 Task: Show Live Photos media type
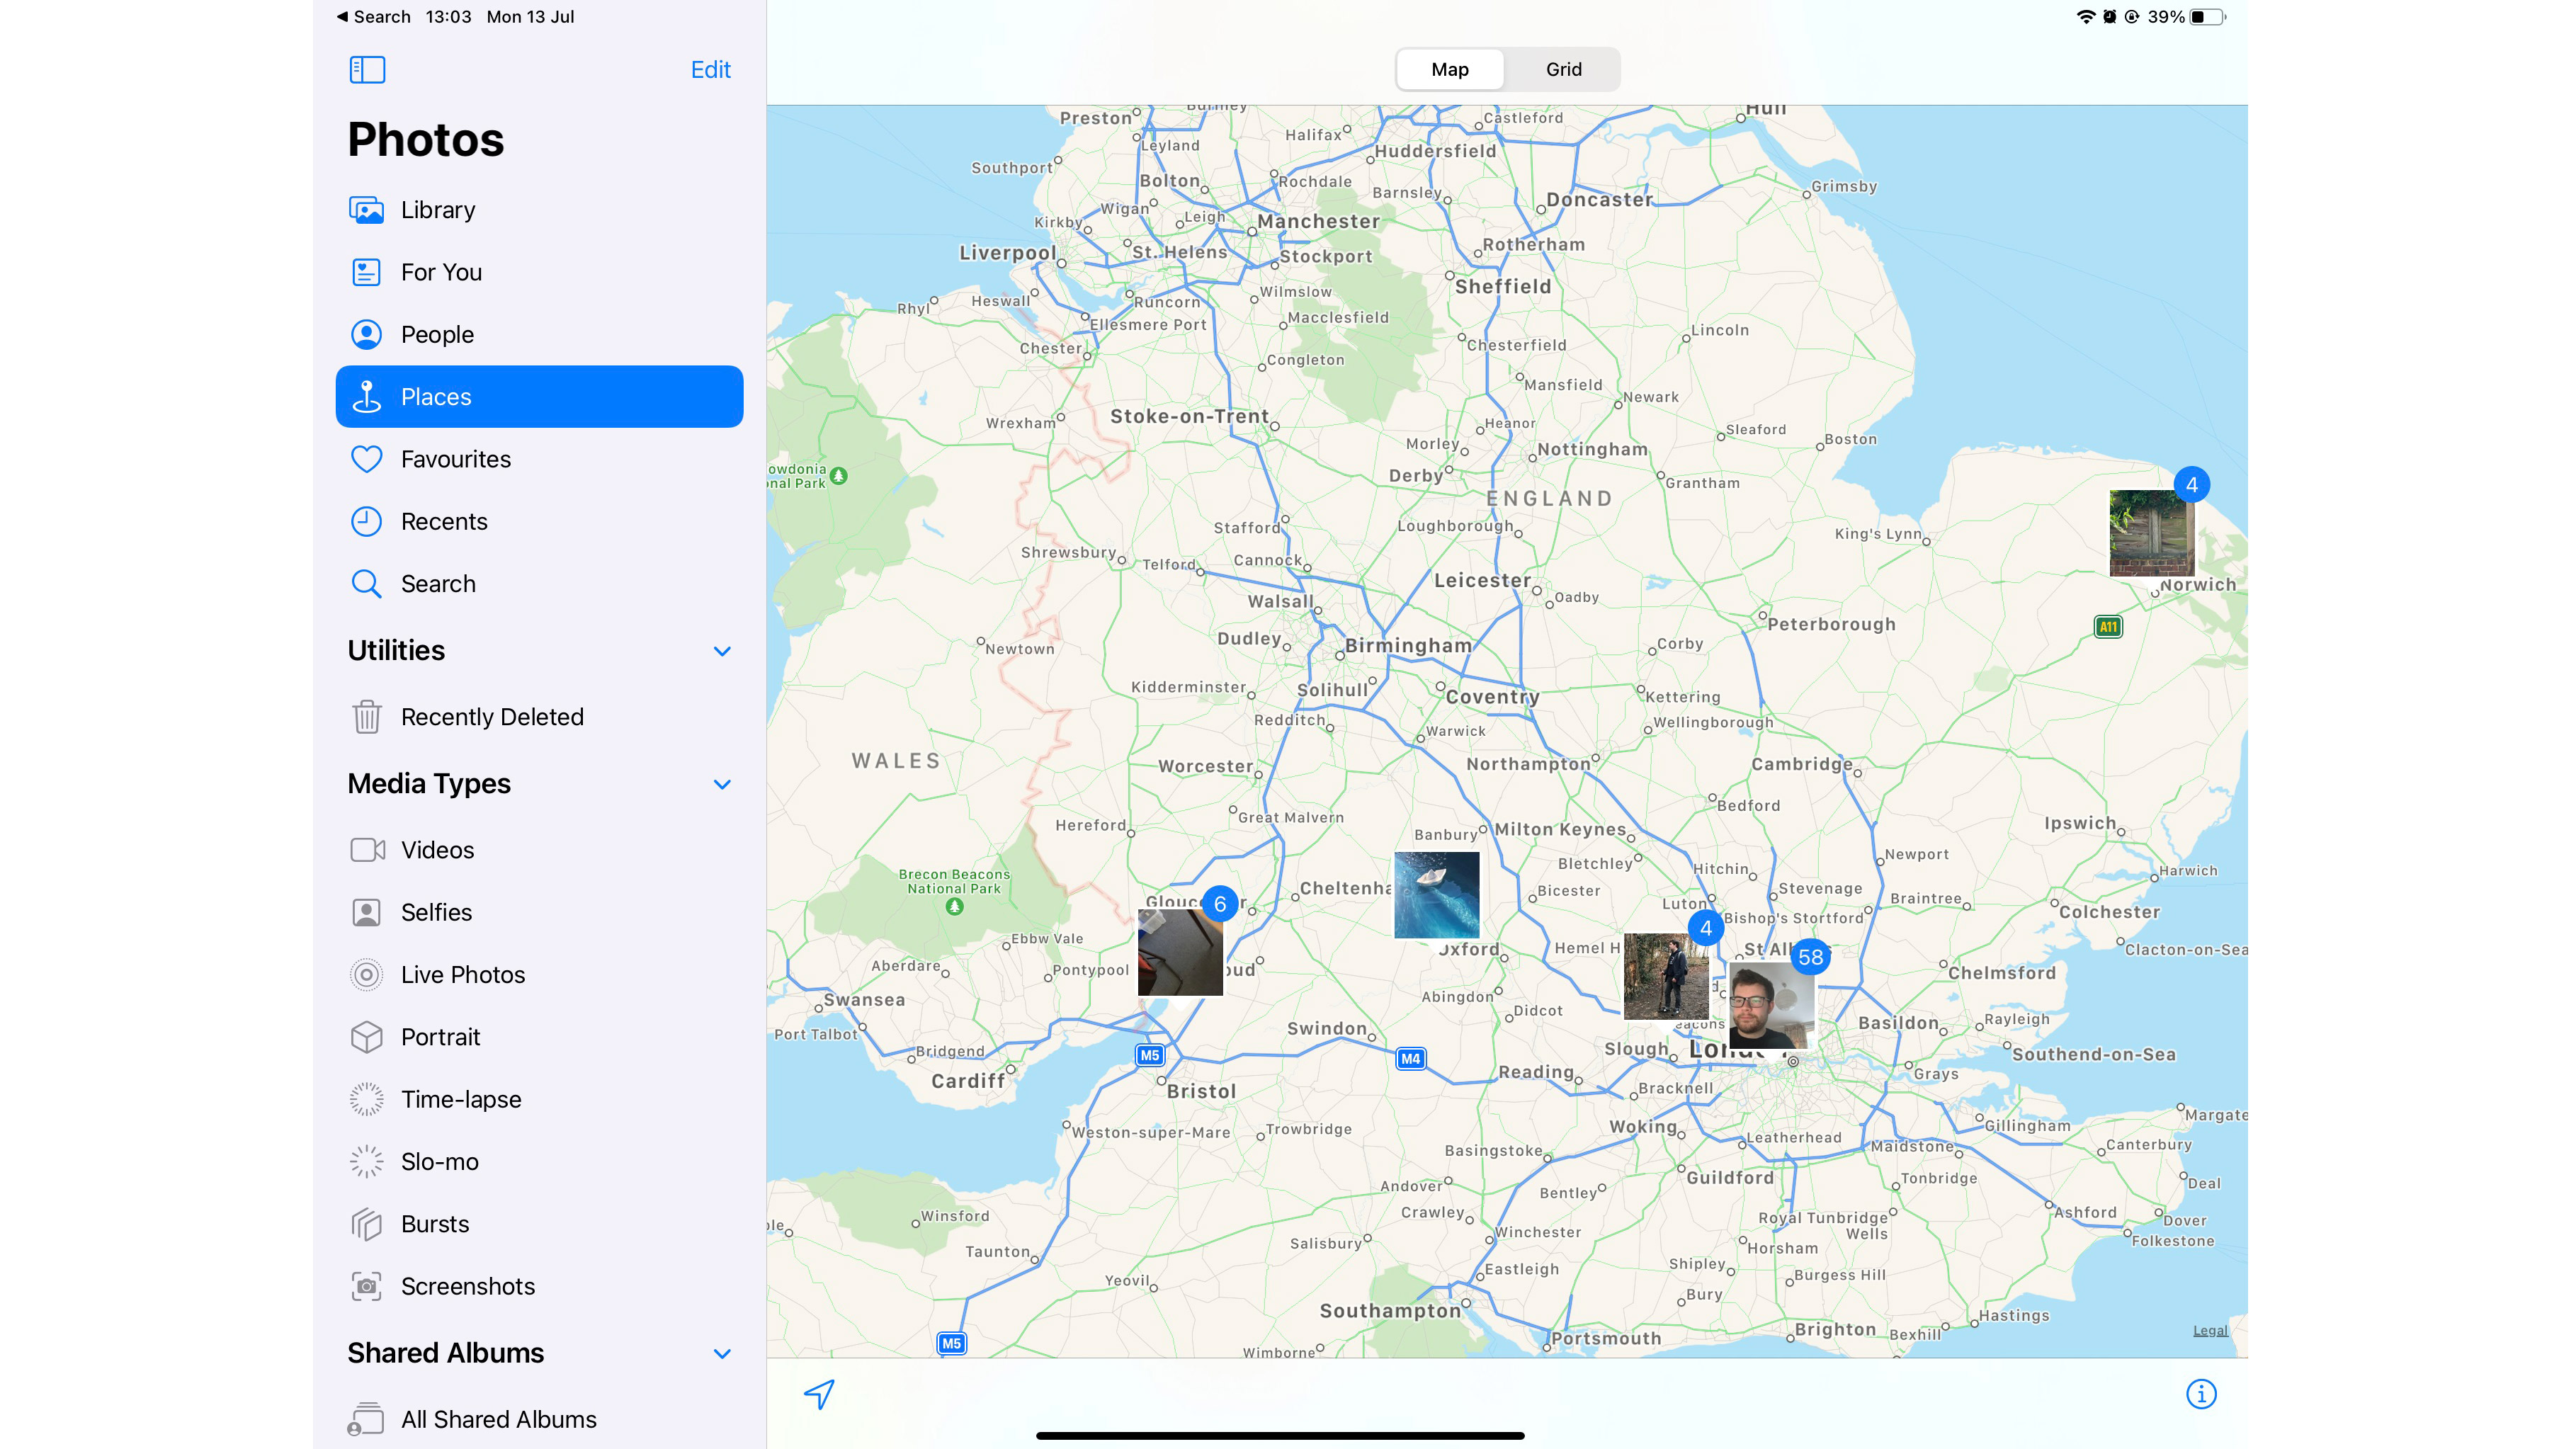[x=539, y=975]
